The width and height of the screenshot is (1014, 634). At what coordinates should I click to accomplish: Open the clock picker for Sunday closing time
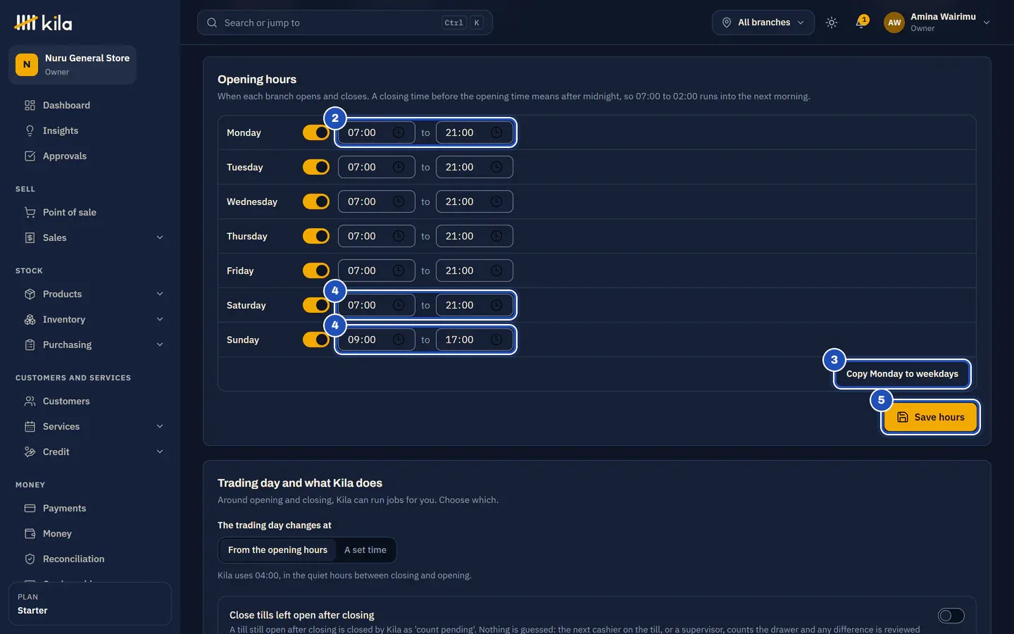pyautogui.click(x=496, y=340)
